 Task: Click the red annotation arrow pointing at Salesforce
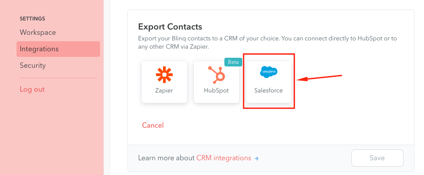(320, 77)
